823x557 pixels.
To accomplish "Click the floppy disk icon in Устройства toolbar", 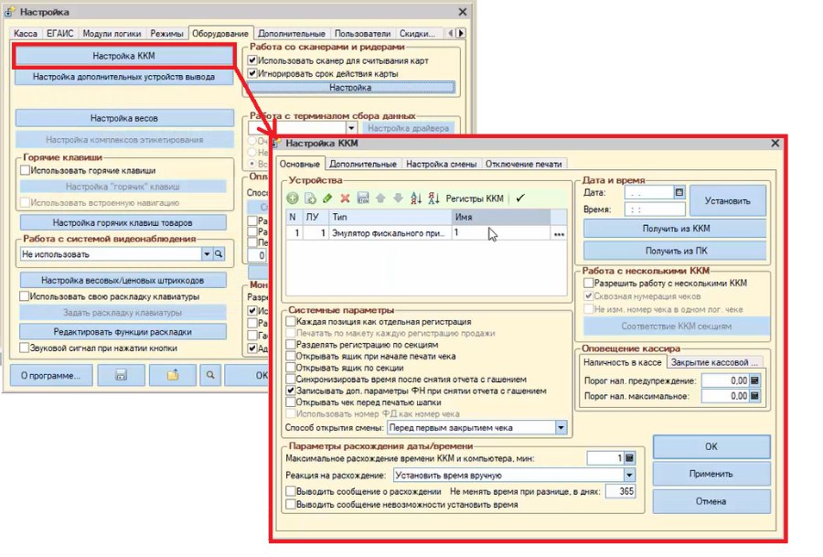I will click(x=363, y=198).
